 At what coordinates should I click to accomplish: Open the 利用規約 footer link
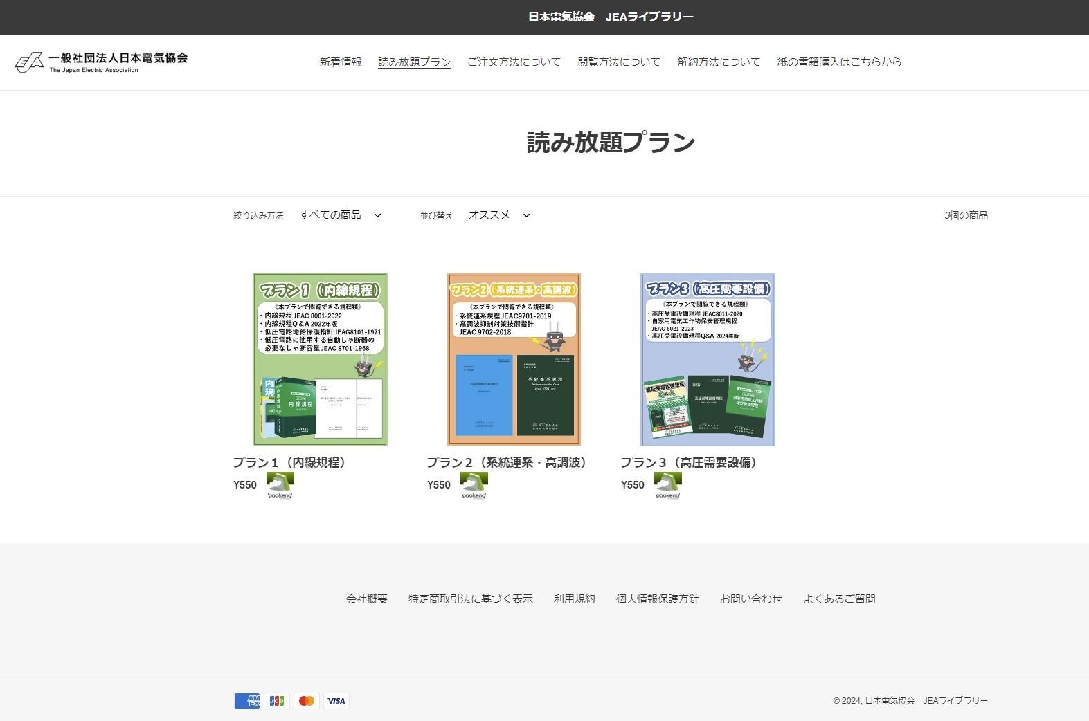coord(575,599)
